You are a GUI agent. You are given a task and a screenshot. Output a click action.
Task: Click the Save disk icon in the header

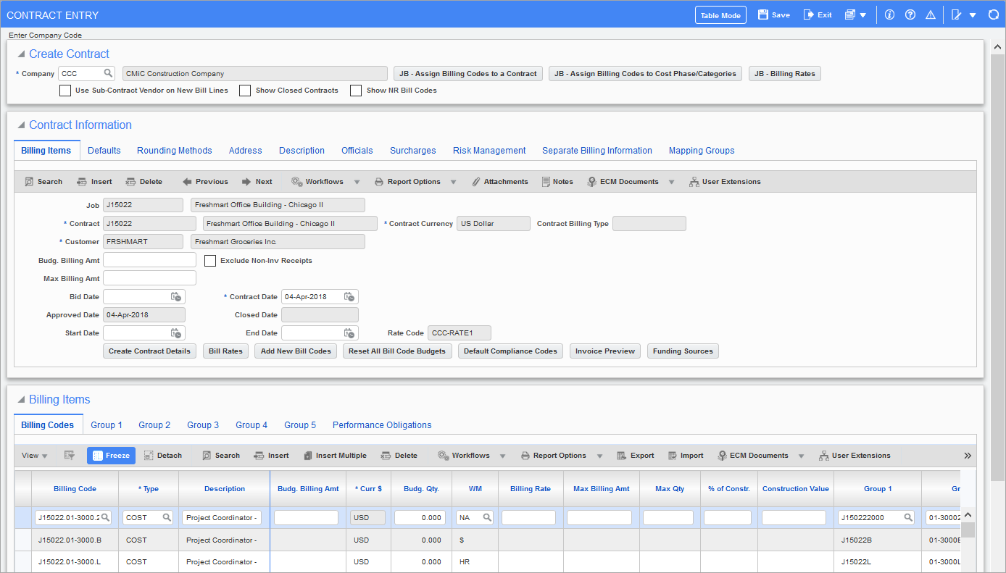coord(762,15)
